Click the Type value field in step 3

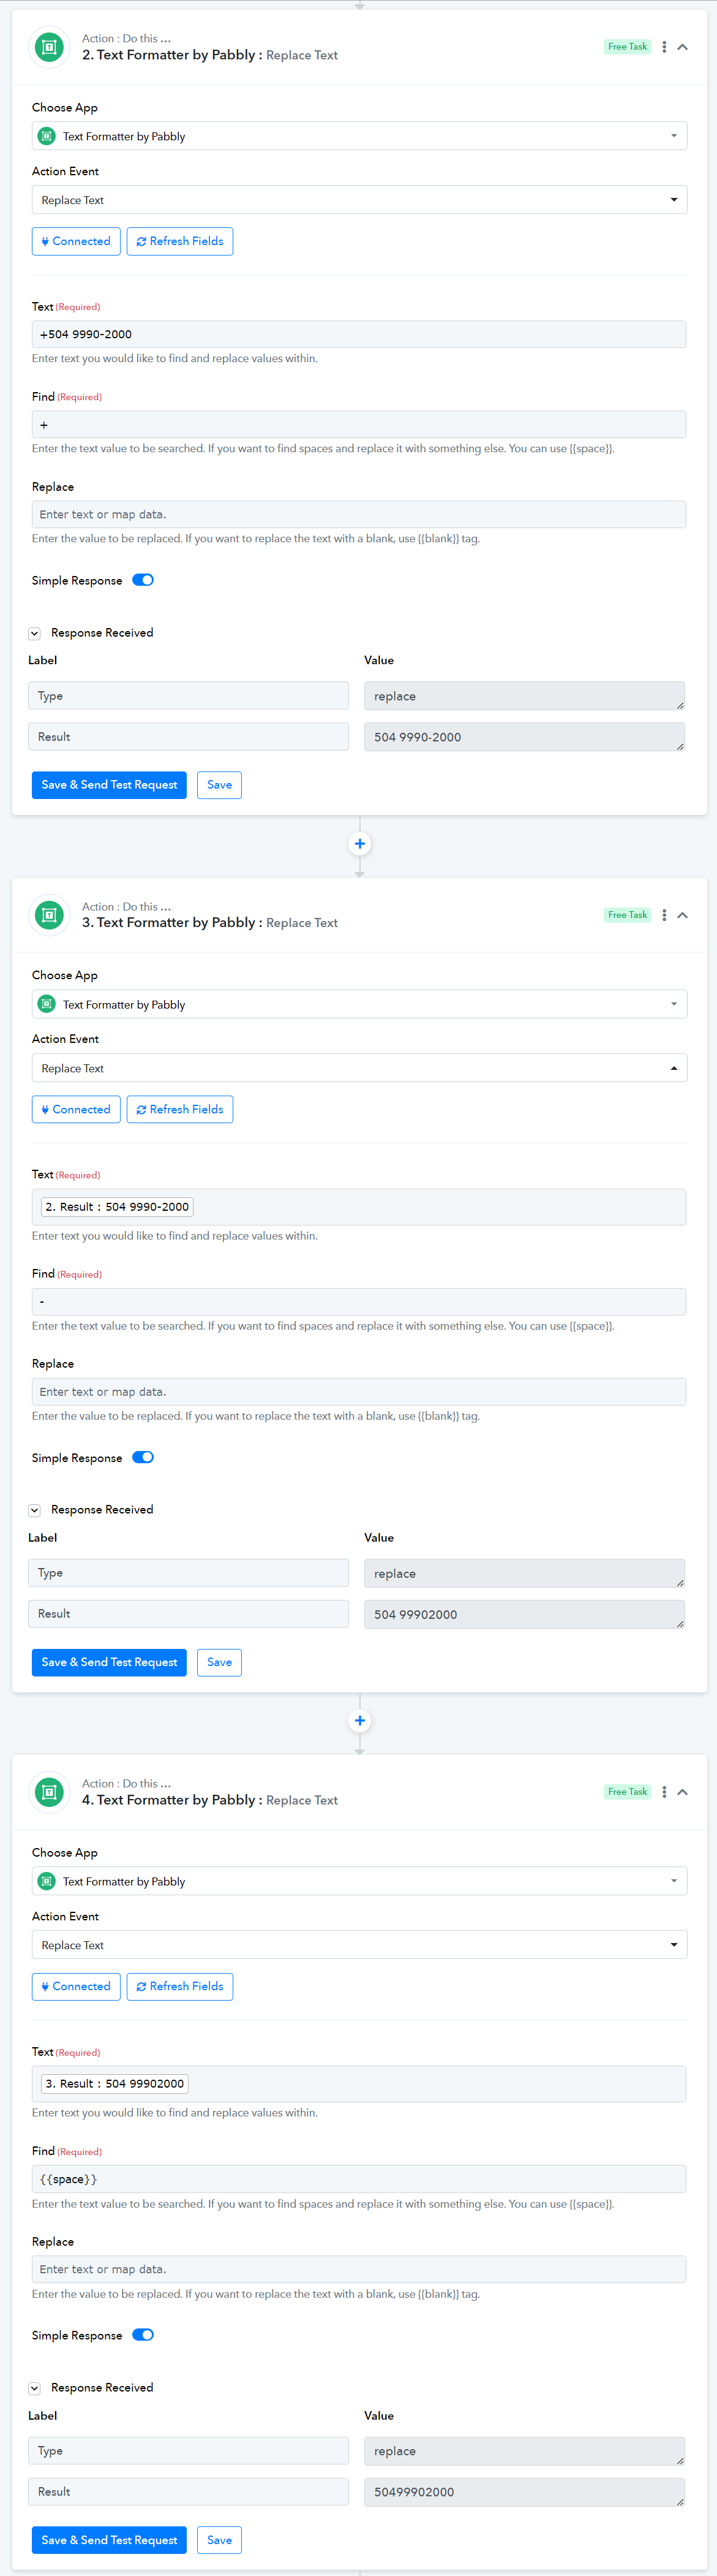[524, 1573]
